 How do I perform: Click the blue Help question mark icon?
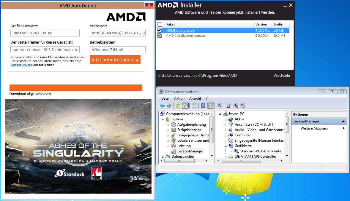click(203, 106)
